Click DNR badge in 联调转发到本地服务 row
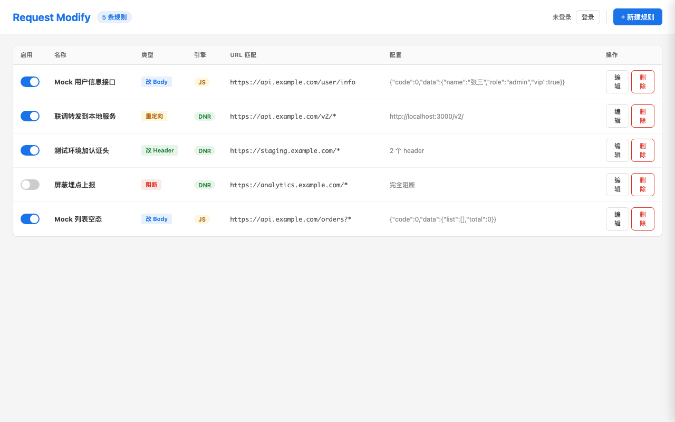 pyautogui.click(x=205, y=117)
